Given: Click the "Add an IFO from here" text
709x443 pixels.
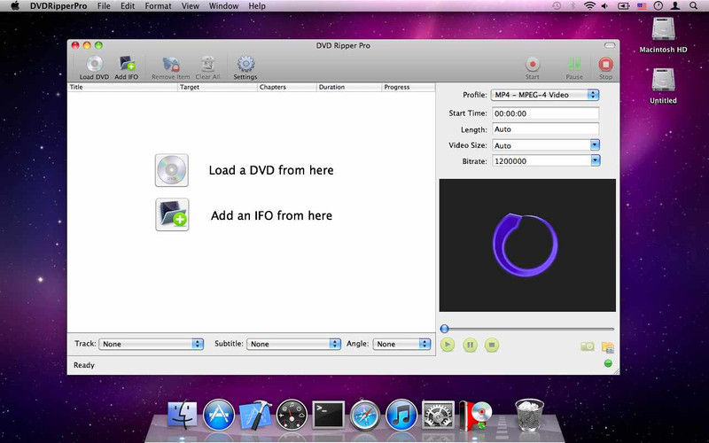Looking at the screenshot, I should point(271,215).
